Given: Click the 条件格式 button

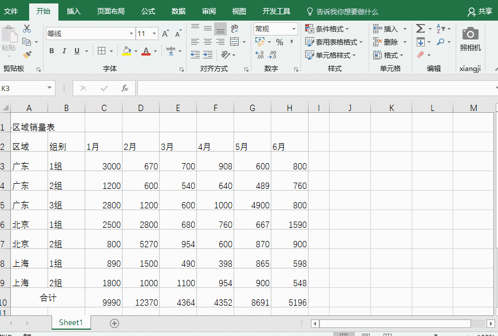Looking at the screenshot, I should (327, 29).
